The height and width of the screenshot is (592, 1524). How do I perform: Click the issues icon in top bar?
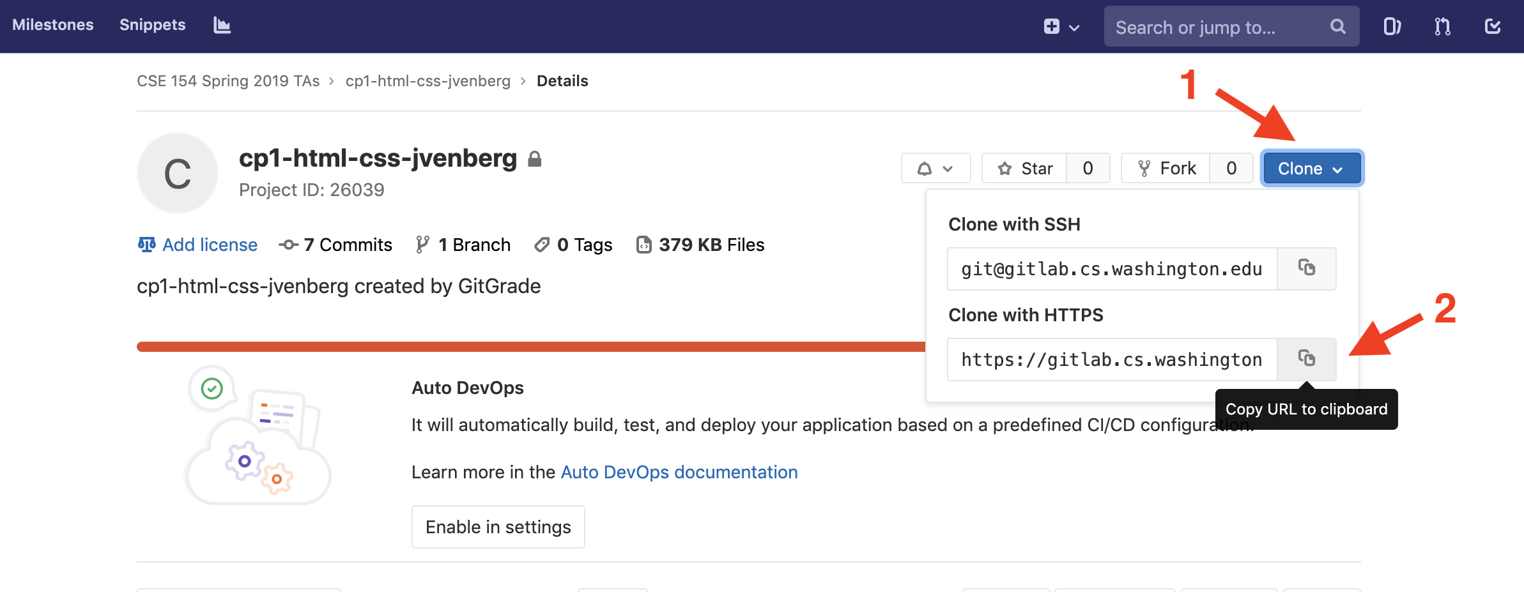tap(1392, 26)
